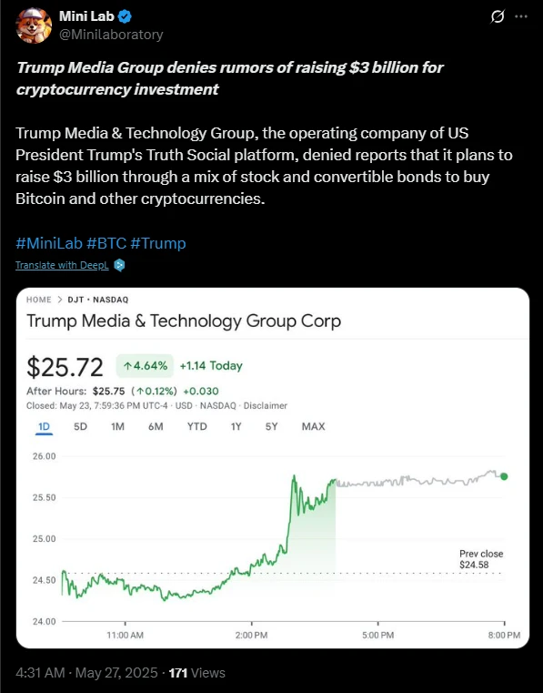Click the blue verified badge
543x693 pixels.
click(x=125, y=16)
